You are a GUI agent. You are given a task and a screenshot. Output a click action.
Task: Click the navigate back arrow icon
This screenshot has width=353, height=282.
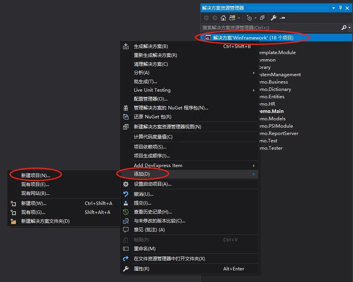pyautogui.click(x=206, y=17)
